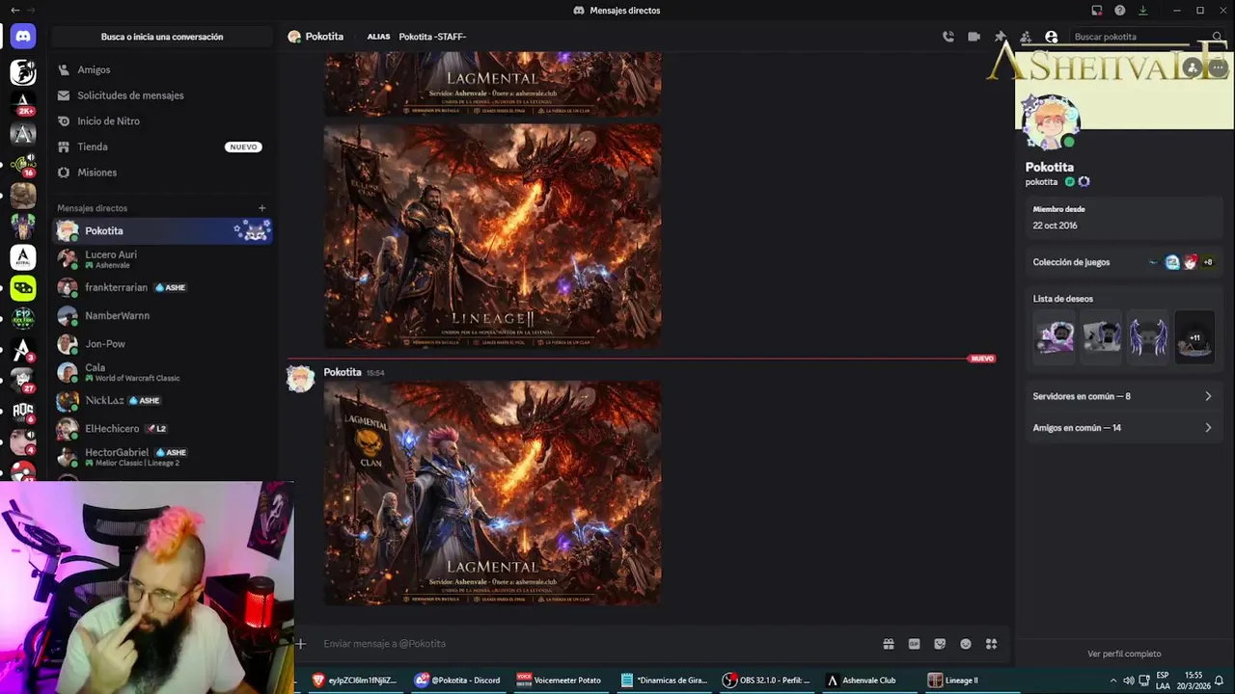Viewport: 1235px width, 694px height.
Task: Click Pokotita username in message header
Action: coord(343,372)
